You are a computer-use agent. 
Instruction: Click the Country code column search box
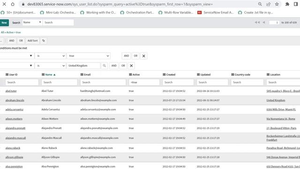click(x=247, y=82)
